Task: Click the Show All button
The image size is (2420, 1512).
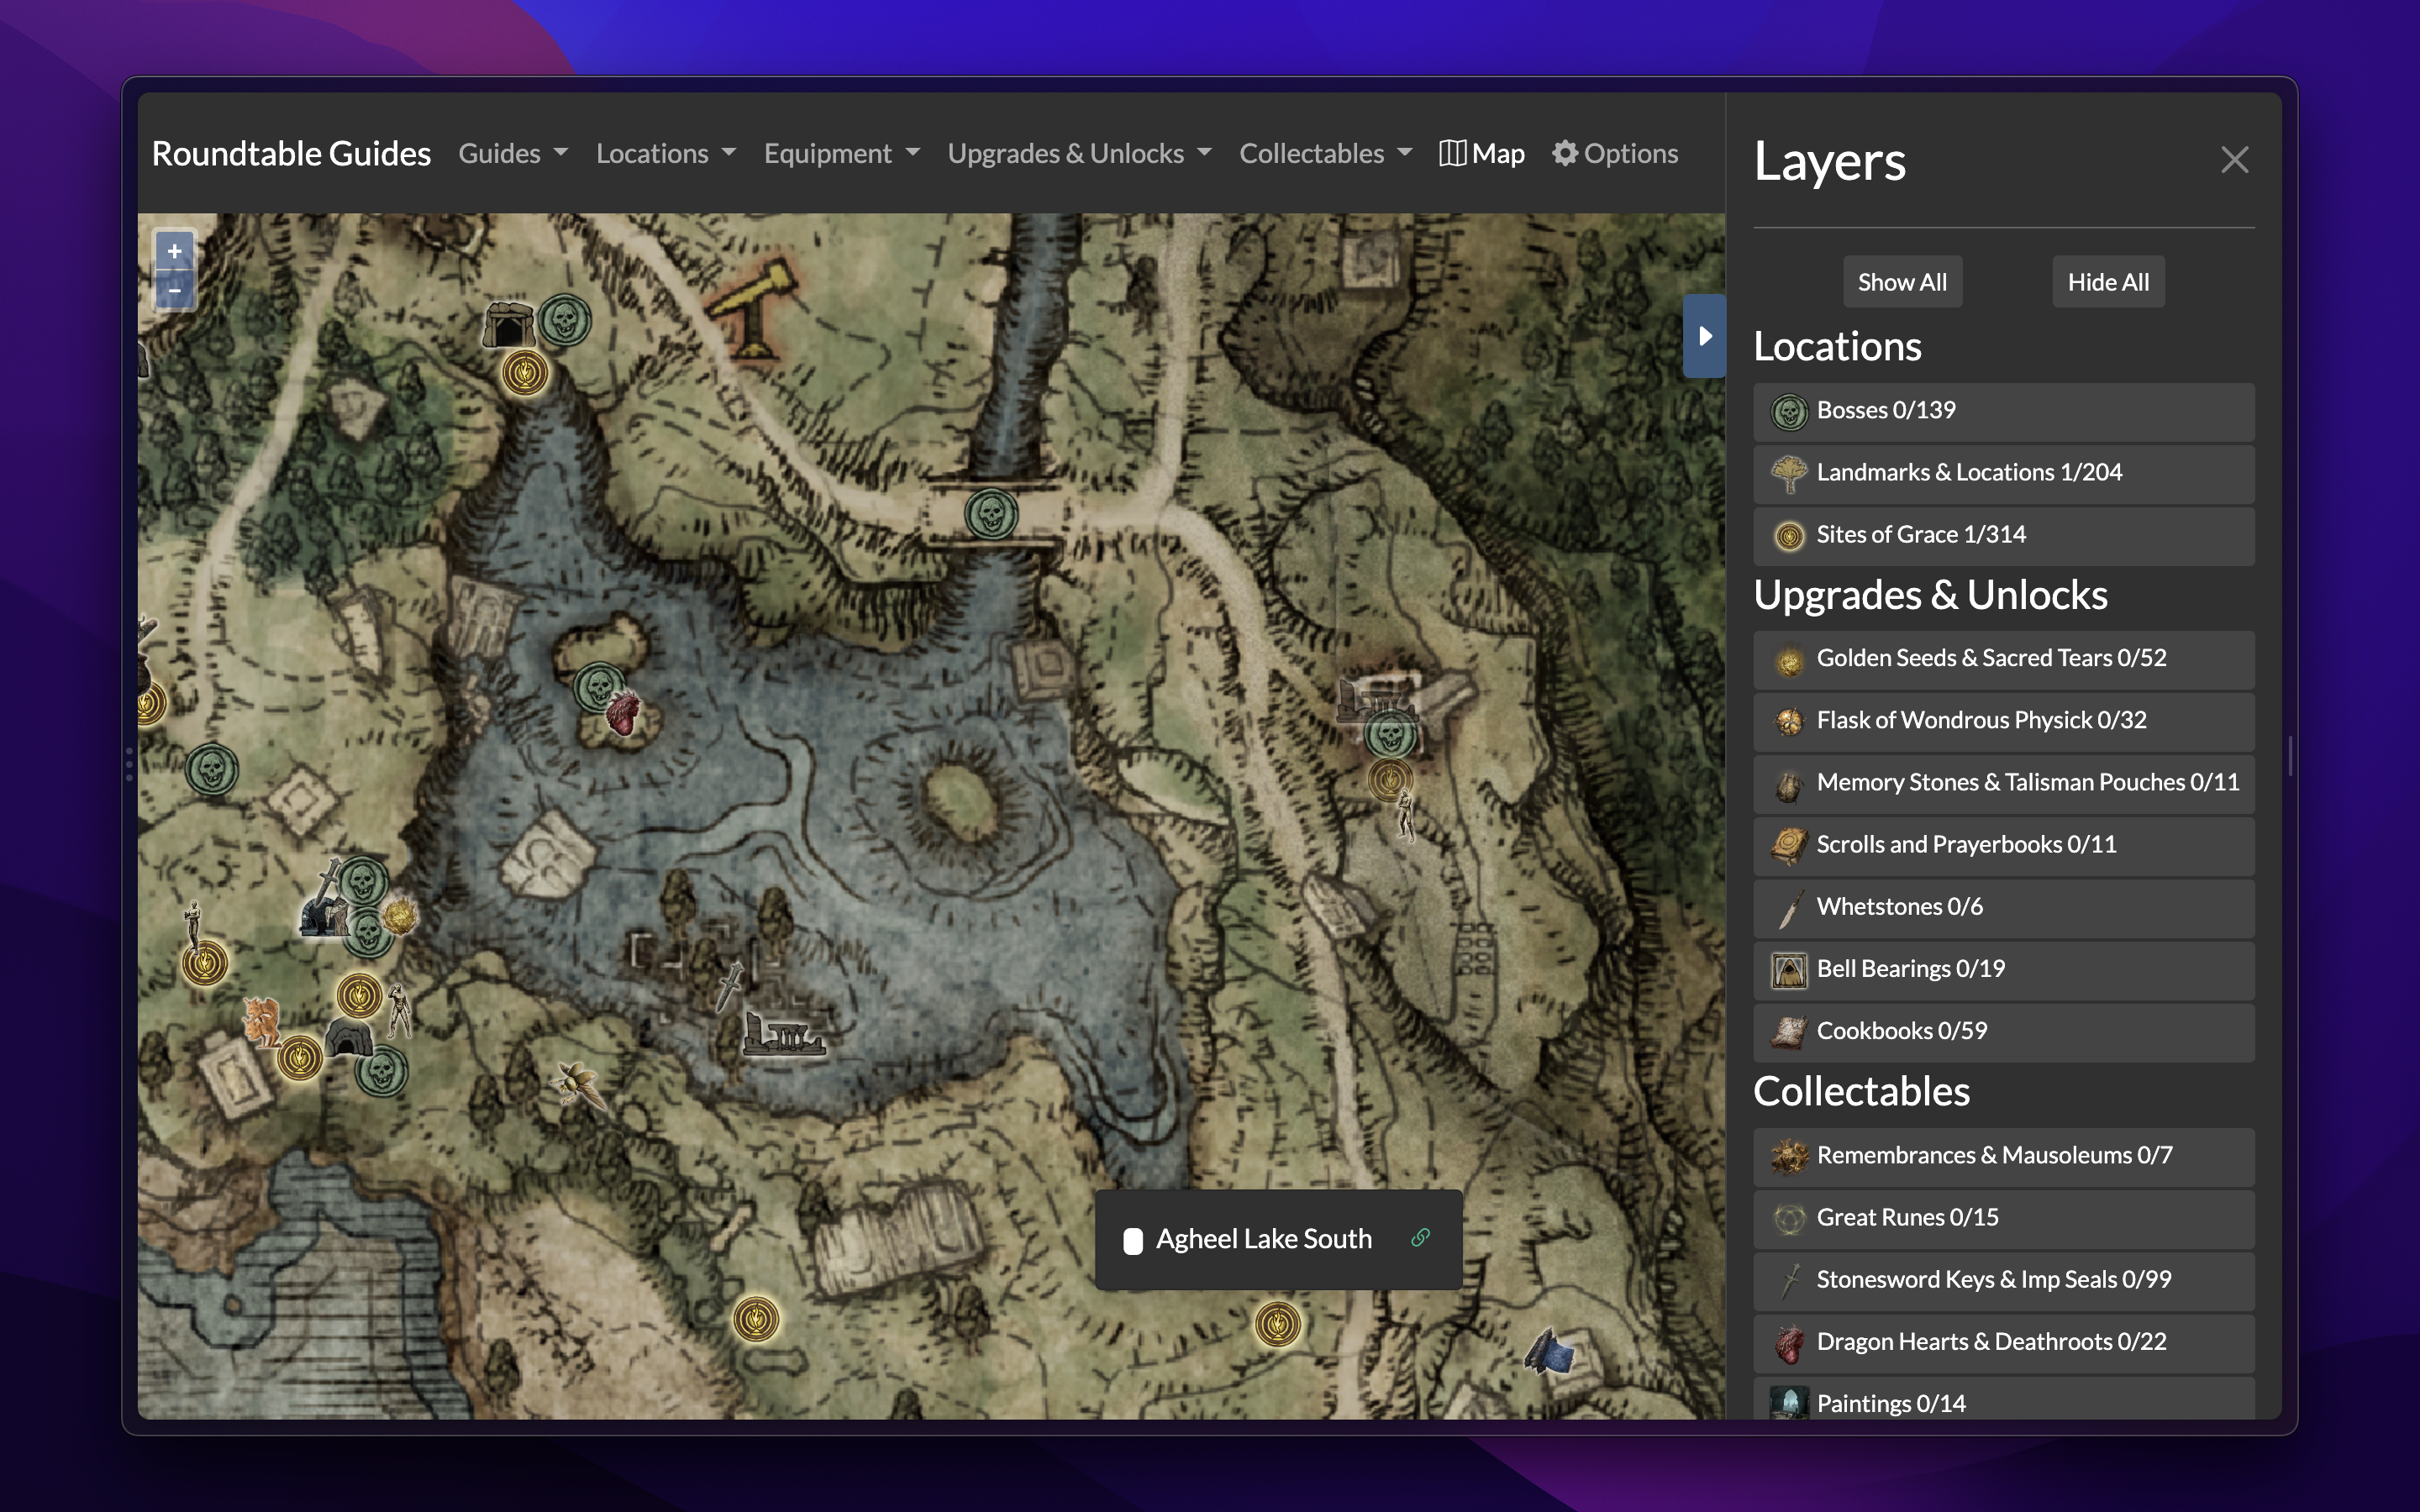Action: click(1902, 282)
